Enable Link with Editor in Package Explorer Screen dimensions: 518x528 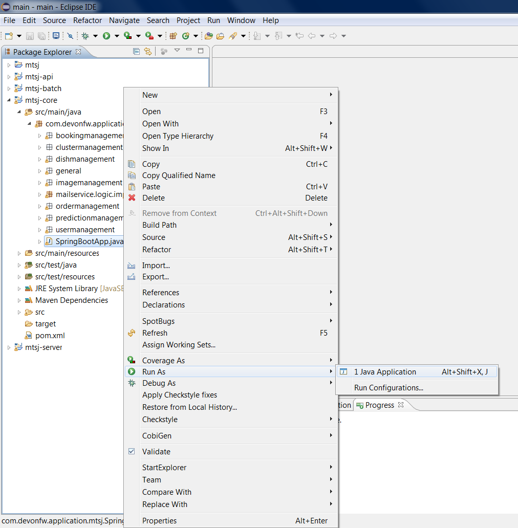tap(147, 52)
